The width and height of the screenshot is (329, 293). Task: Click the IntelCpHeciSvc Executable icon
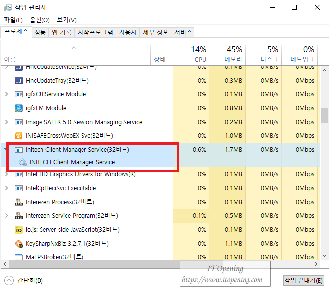(x=19, y=188)
